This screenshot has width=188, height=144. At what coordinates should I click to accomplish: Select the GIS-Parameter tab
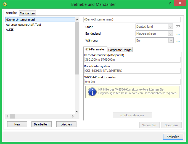pyautogui.click(x=95, y=49)
